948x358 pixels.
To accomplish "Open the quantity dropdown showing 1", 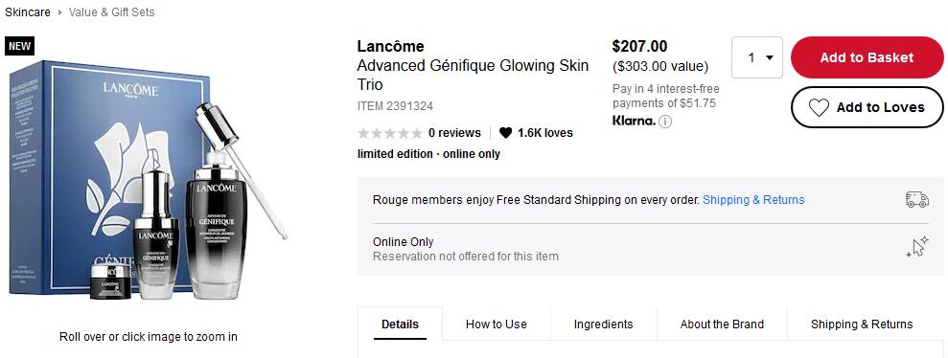I will [x=757, y=57].
